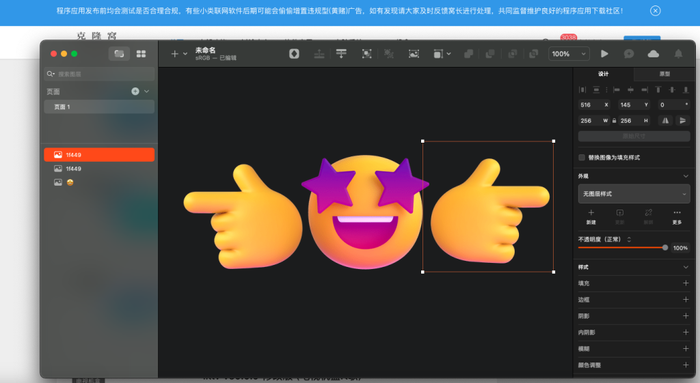Viewport: 700px width, 383px height.
Task: Click the Edit image toolbar icon
Action: 414,54
